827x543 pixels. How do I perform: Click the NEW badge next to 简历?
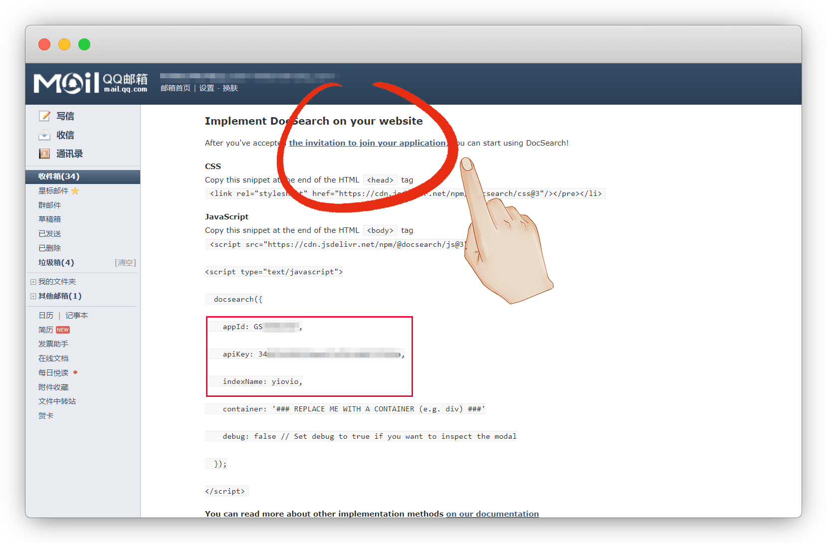(x=63, y=330)
